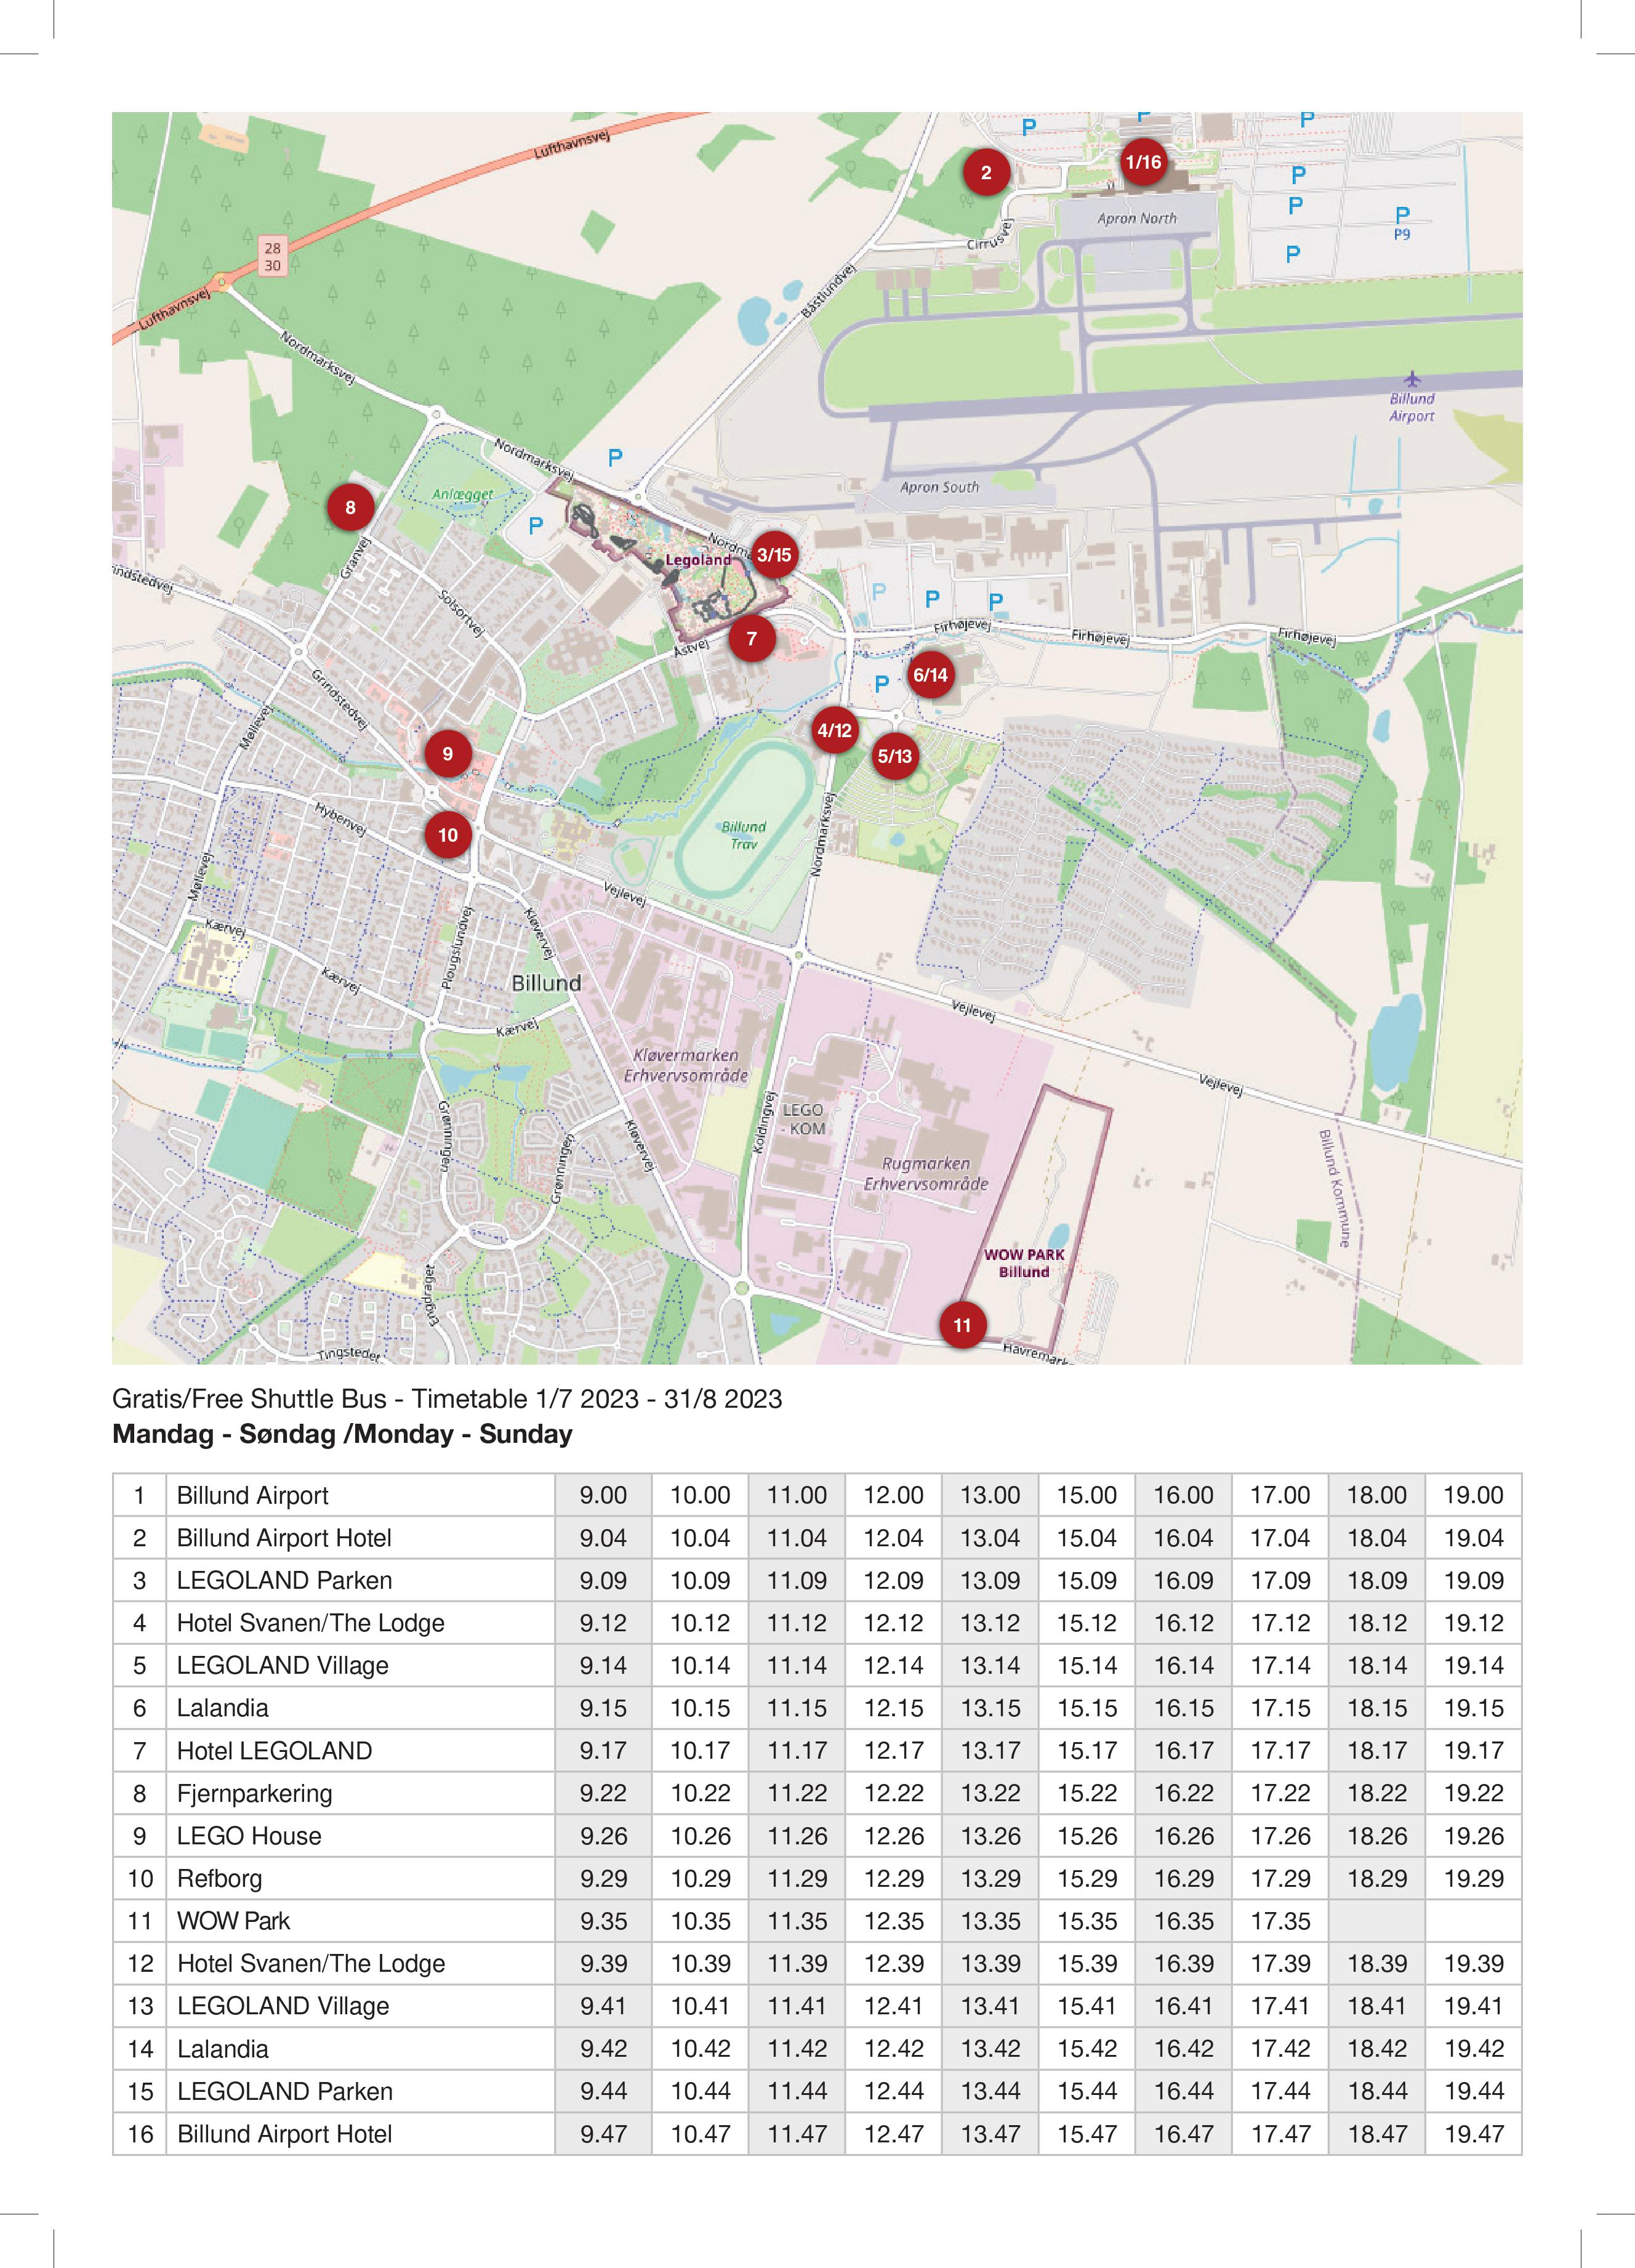1635x2268 pixels.
Task: Click the Gratis/Free Shuttle Bus timetable title
Action: pos(447,1399)
